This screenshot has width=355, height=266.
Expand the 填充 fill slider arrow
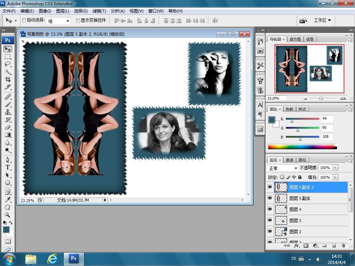tap(335, 177)
